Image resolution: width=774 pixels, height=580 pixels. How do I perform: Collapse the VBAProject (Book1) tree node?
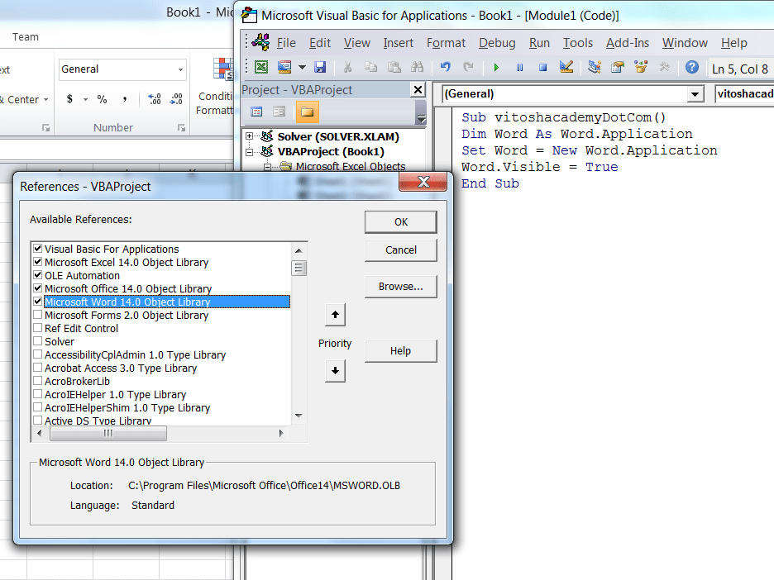(248, 150)
